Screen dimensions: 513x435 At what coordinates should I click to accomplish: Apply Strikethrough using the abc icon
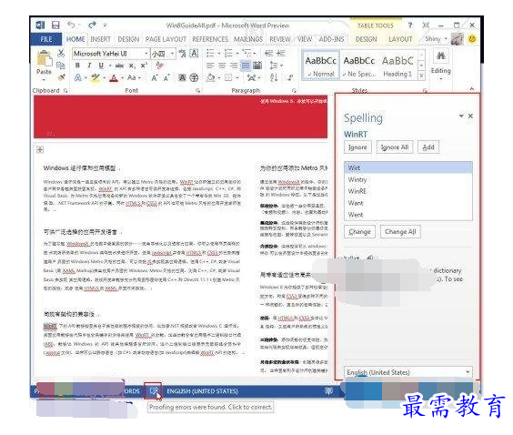click(x=119, y=66)
